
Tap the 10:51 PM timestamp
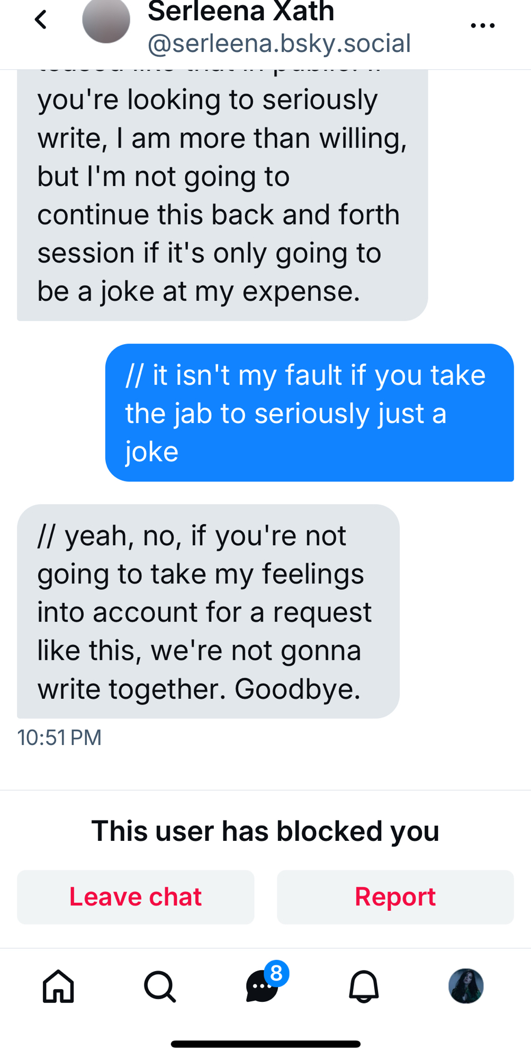59,738
